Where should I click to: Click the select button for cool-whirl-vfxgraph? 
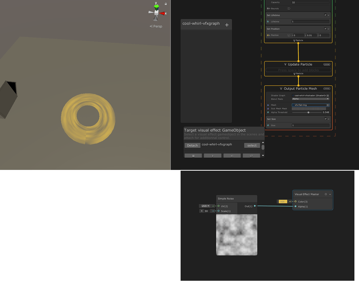click(252, 146)
